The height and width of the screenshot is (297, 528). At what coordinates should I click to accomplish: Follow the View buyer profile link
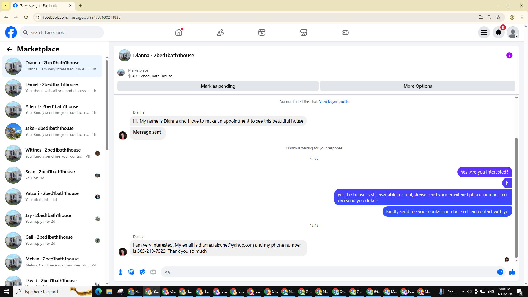334,102
